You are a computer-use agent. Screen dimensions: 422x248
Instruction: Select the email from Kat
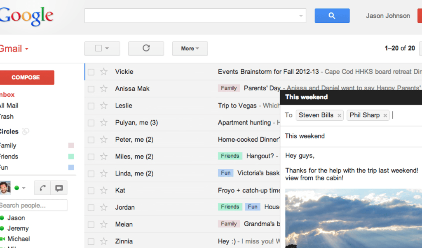click(x=91, y=191)
